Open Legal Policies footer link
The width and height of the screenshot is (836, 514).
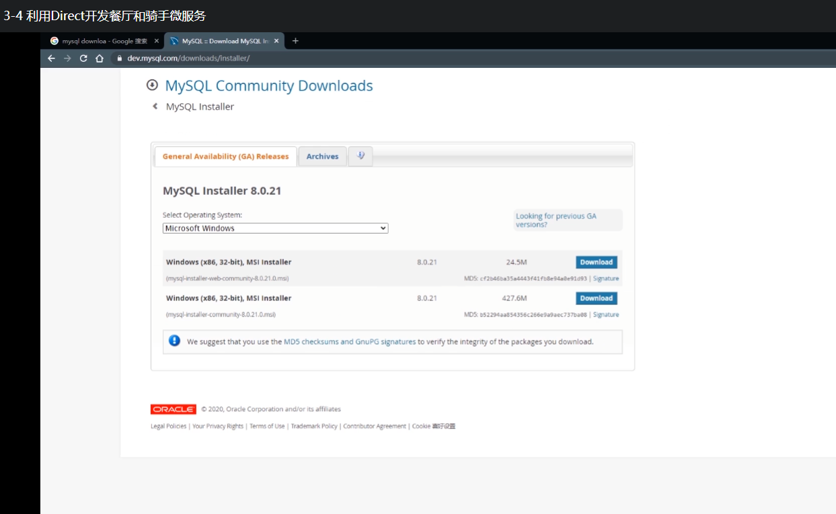[x=169, y=426]
